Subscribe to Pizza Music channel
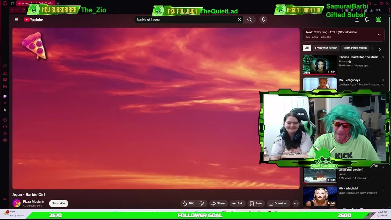The image size is (391, 220). click(58, 203)
